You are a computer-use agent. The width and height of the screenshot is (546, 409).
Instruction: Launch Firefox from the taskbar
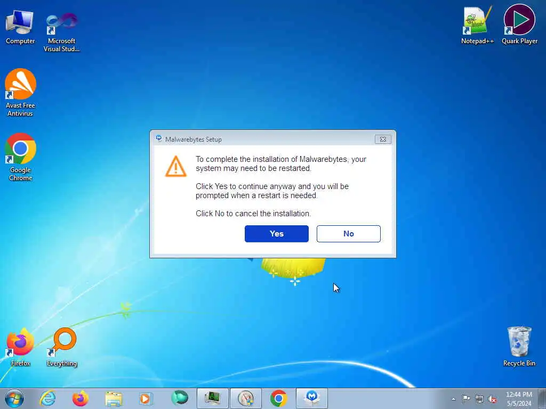(81, 398)
